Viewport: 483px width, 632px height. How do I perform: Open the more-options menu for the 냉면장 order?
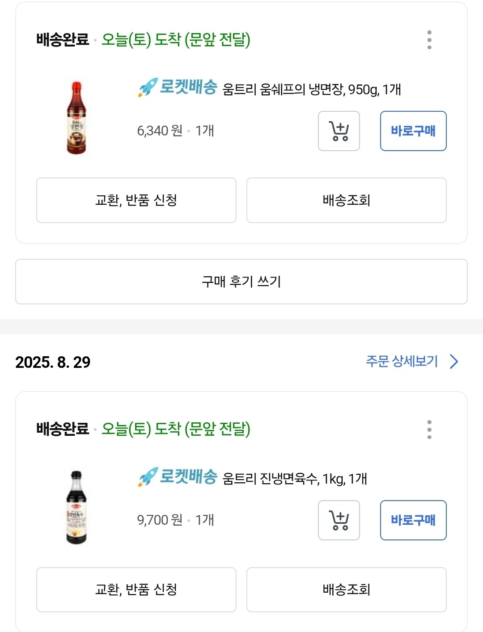[x=429, y=40]
